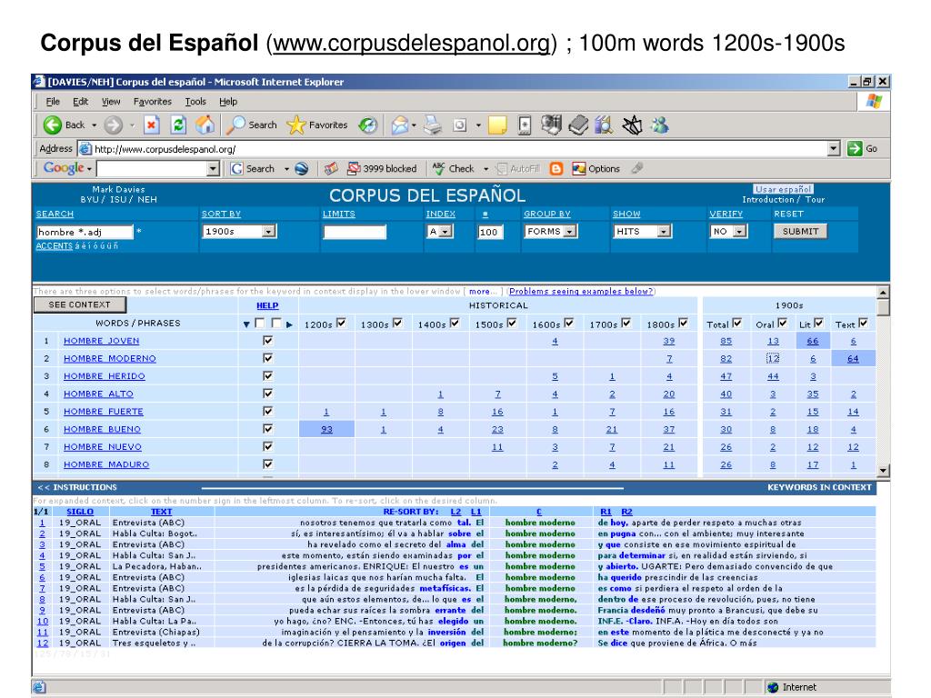Open the Mail envelope icon
Screen dimensions: 931x698
(x=401, y=125)
